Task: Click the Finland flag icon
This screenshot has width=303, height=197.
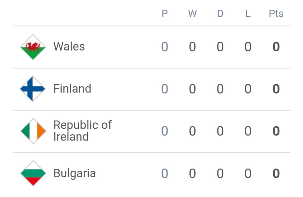Action: 33,89
